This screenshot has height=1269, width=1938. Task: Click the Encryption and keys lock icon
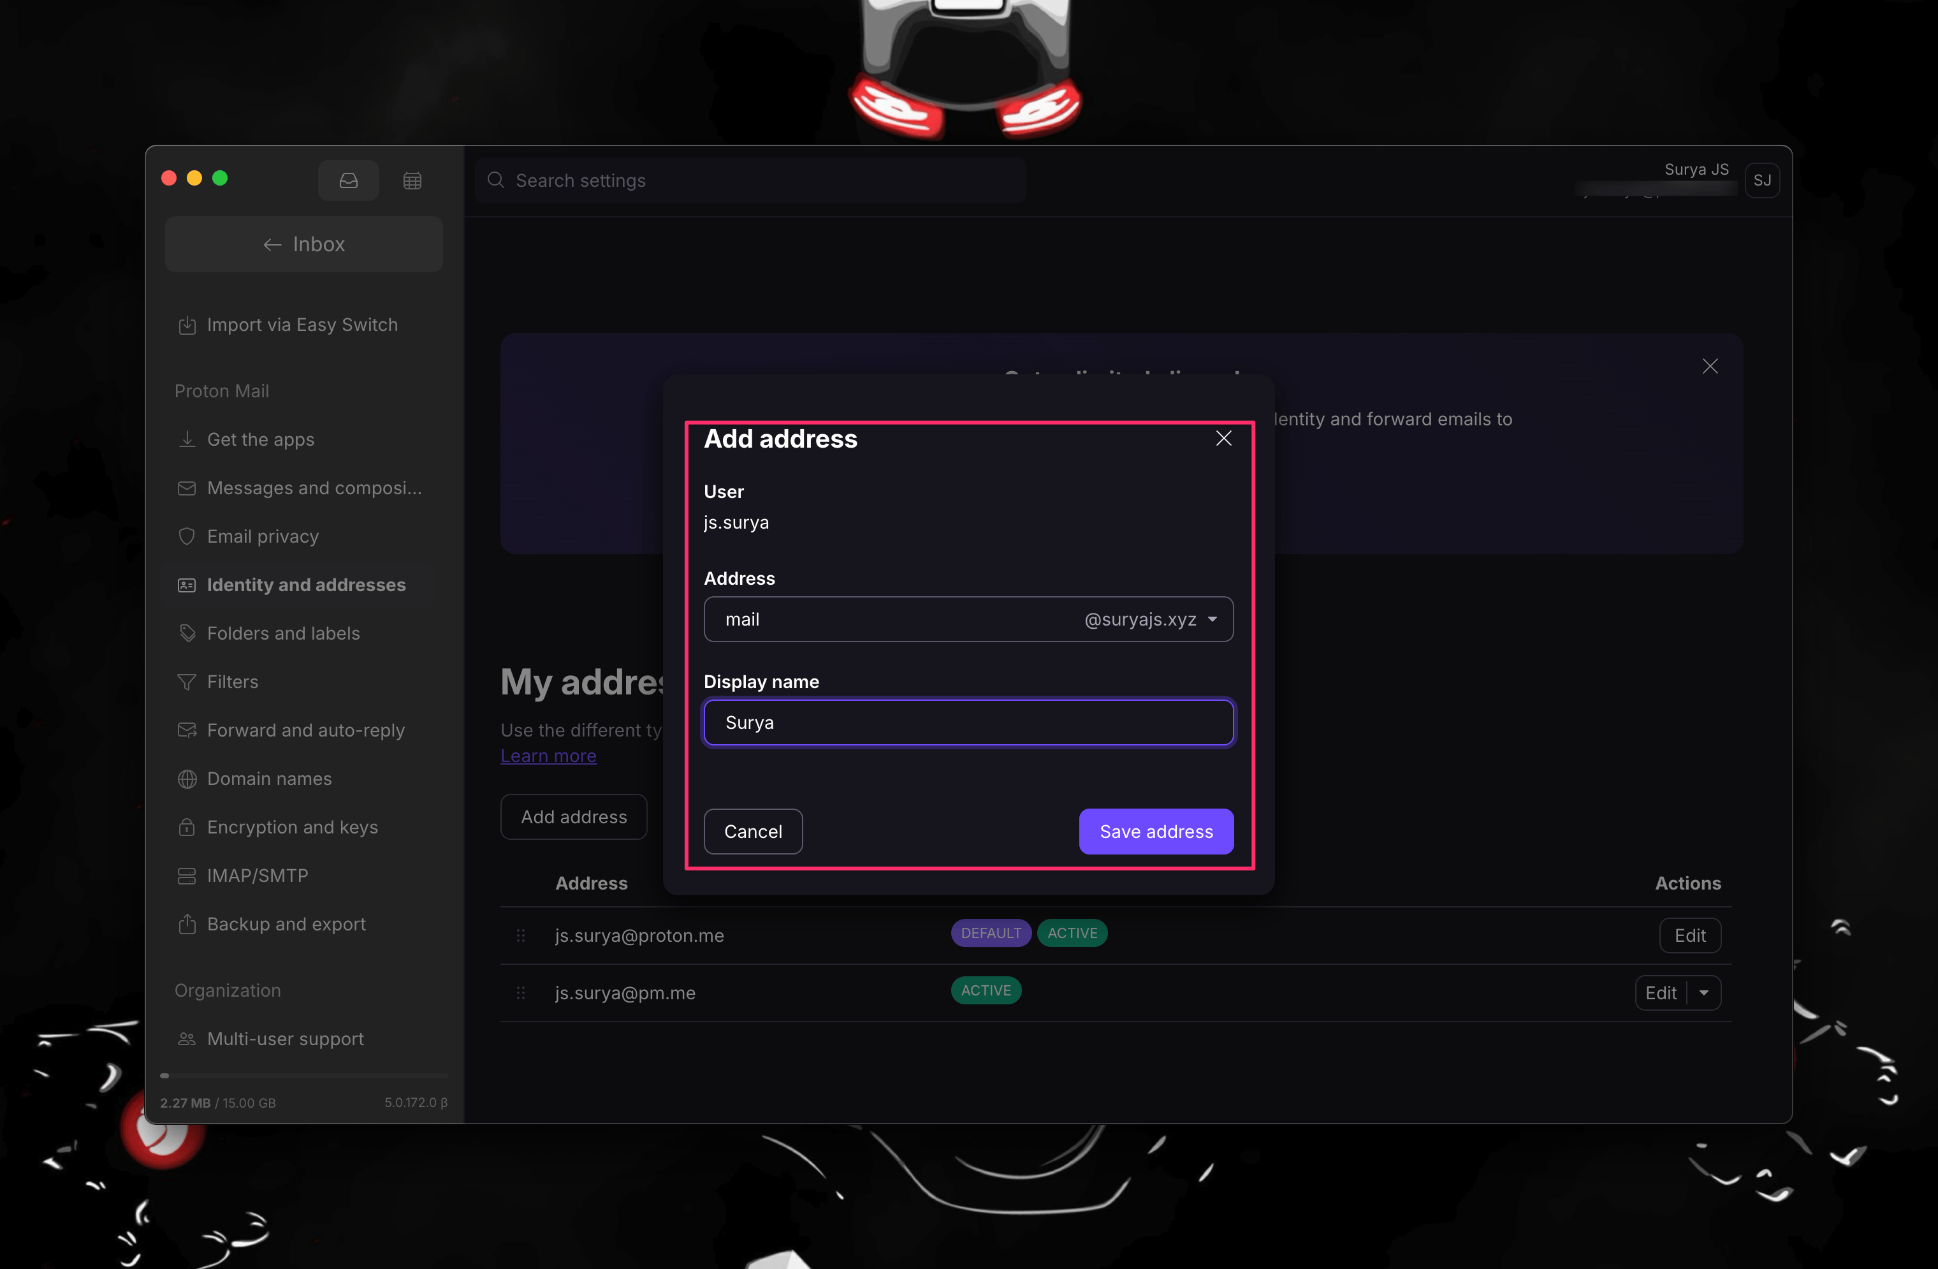click(187, 826)
